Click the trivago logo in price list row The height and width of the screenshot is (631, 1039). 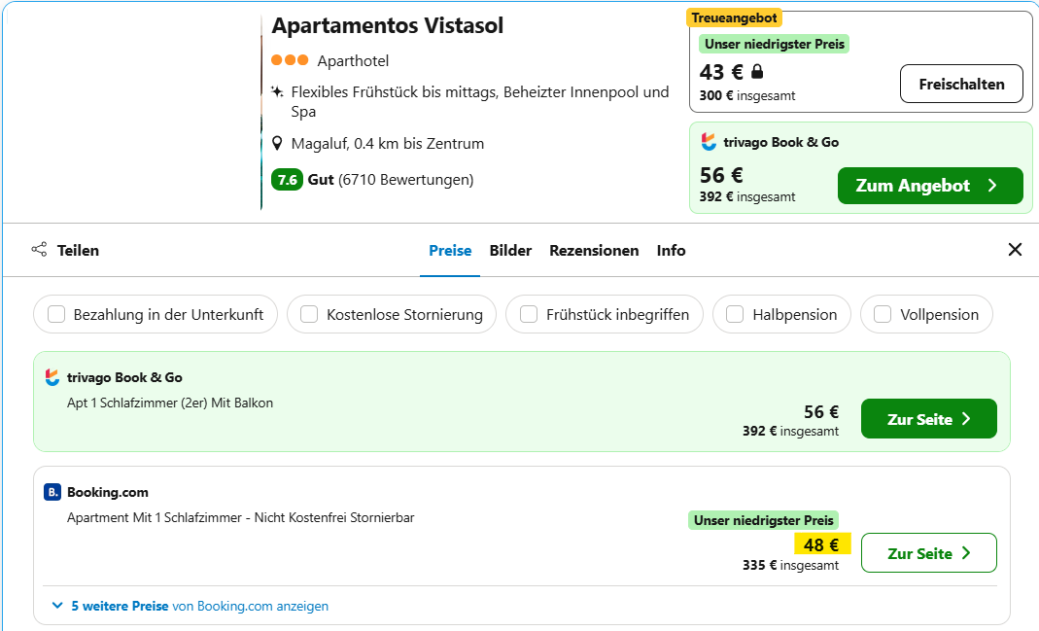(x=52, y=377)
